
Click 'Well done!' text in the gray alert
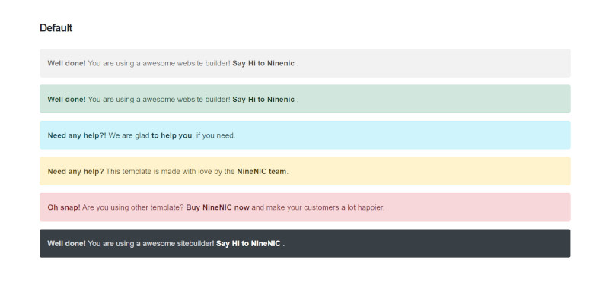[67, 63]
